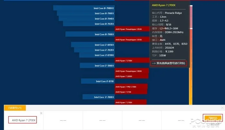Select the Intel Core i7-7820X bar

point(94,50)
